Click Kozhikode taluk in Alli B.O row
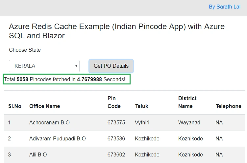Viewport: 247px width, 163px height. (147, 155)
